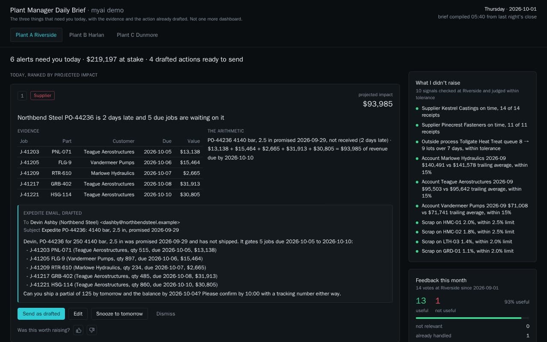The width and height of the screenshot is (547, 342).
Task: Click the email subject Expedite PO-44236
Action: coord(101,230)
